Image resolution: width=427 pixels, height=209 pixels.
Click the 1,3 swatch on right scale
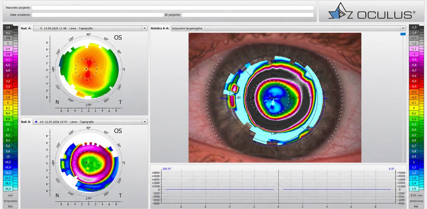tap(414, 178)
